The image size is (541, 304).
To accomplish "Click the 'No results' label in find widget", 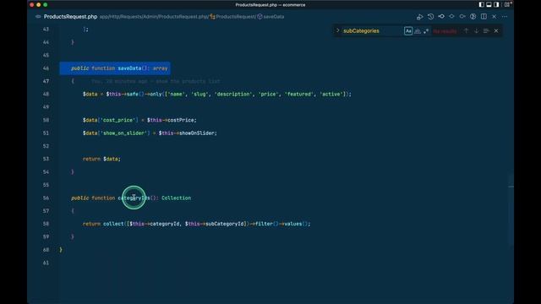I will click(x=445, y=31).
